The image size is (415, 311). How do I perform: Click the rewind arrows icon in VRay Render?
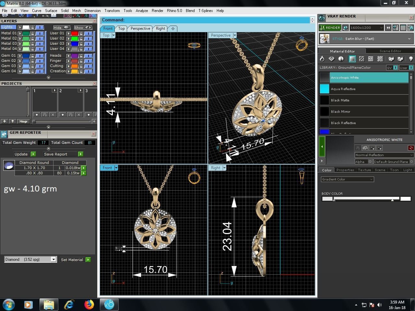pos(388,28)
